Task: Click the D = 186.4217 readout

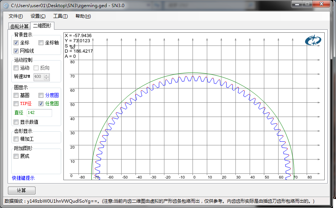Action: point(79,51)
